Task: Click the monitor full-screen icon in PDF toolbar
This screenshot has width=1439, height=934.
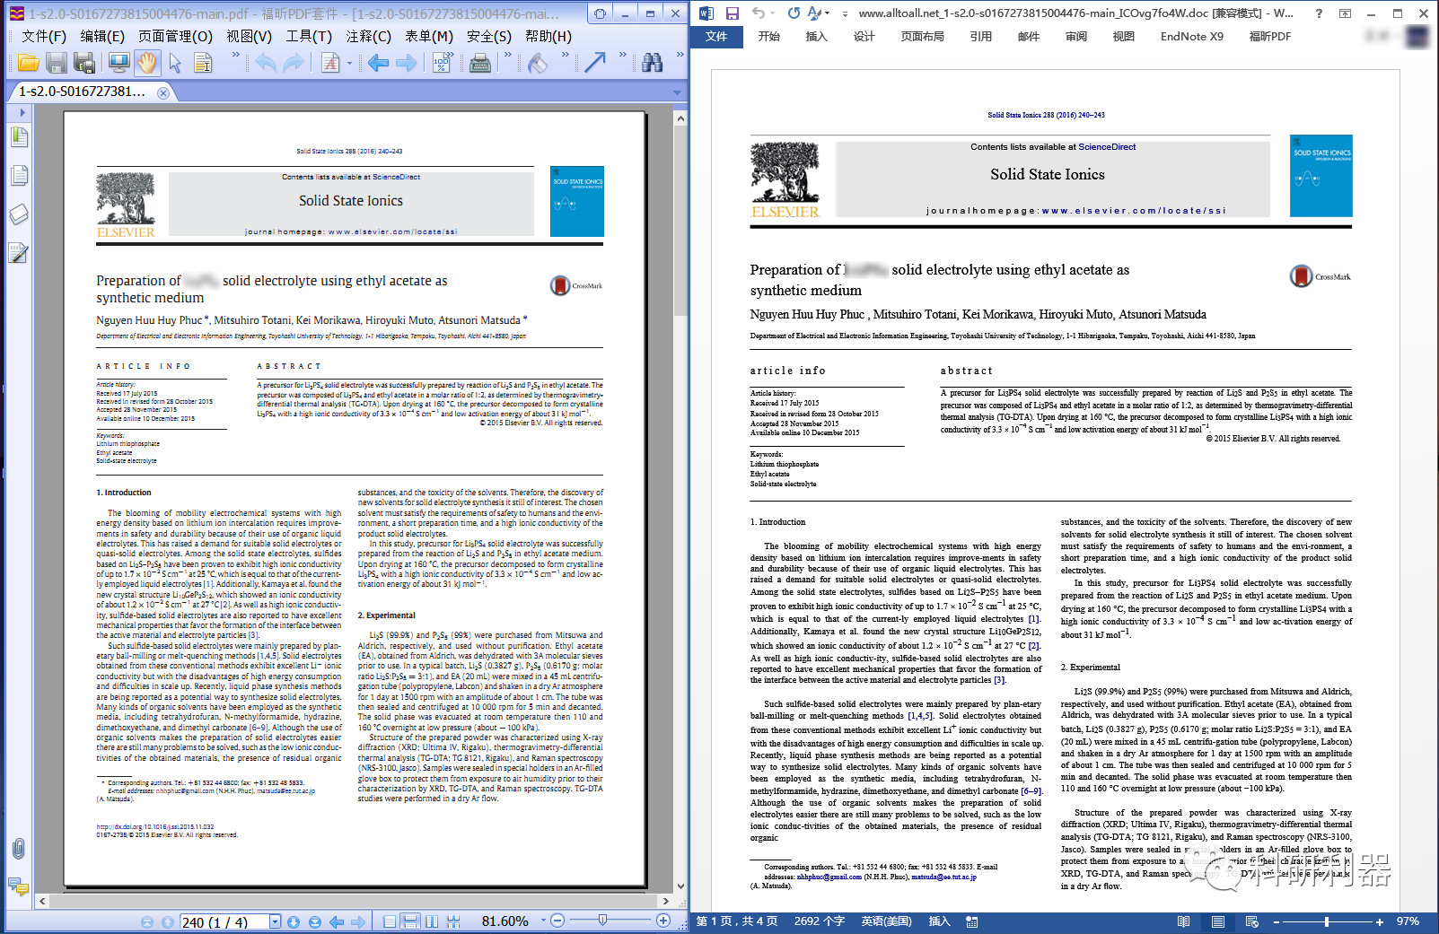Action: click(118, 63)
